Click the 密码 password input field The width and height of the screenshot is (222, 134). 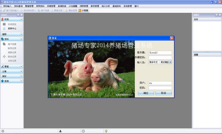pos(160,88)
